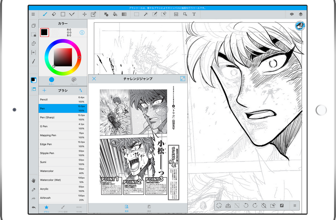Select the Brush tool in top toolbar
This screenshot has width=336, height=220.
45,14
